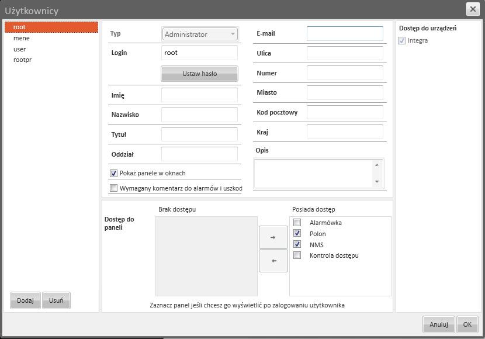Focus the Imię input field
The height and width of the screenshot is (339, 485).
click(x=199, y=95)
